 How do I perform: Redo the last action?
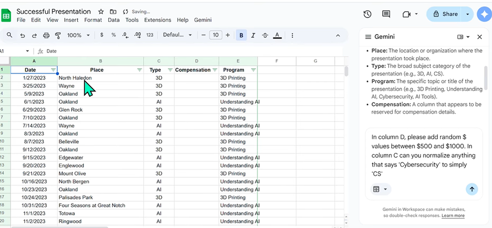[x=34, y=36]
